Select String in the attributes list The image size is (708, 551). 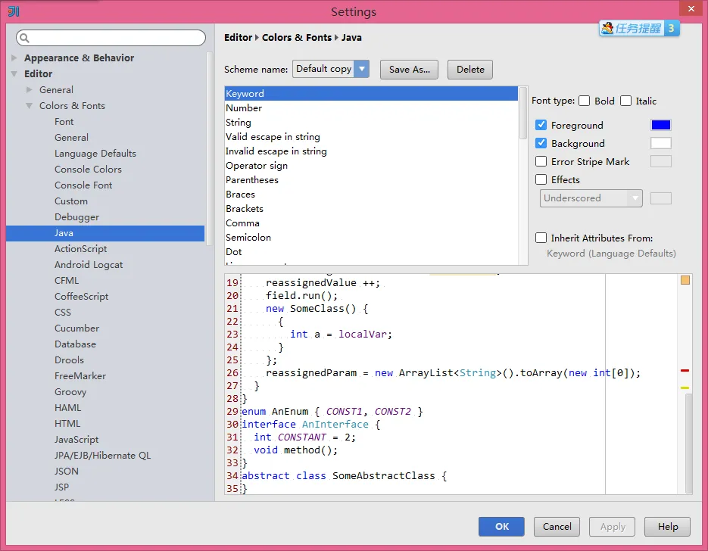(239, 123)
